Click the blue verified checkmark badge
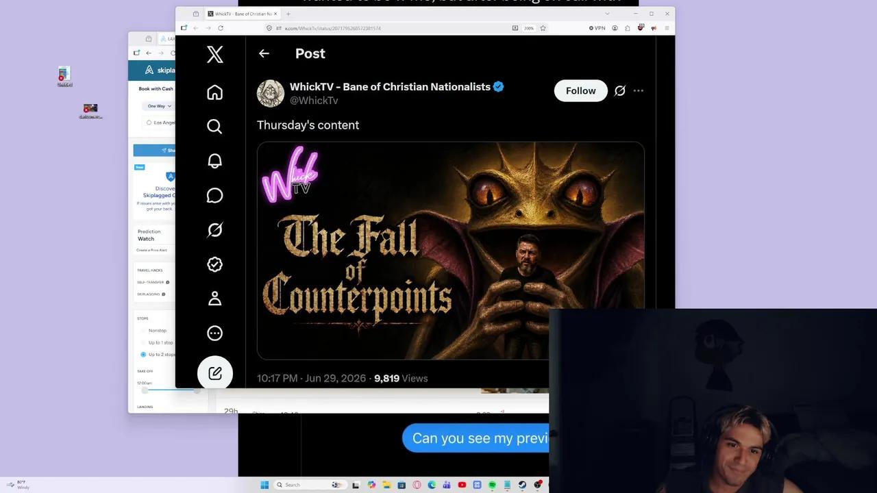This screenshot has width=877, height=493. (x=499, y=86)
